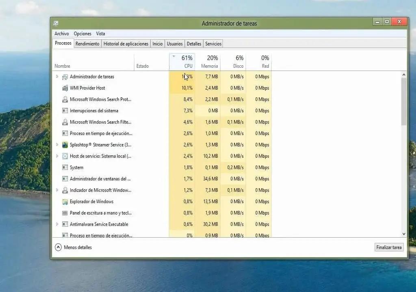Switch to the Detalles tab
The height and width of the screenshot is (292, 416).
pos(194,44)
